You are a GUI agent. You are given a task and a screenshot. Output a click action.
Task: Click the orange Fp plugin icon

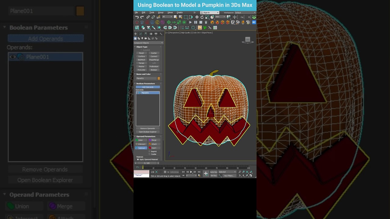pyautogui.click(x=200, y=27)
